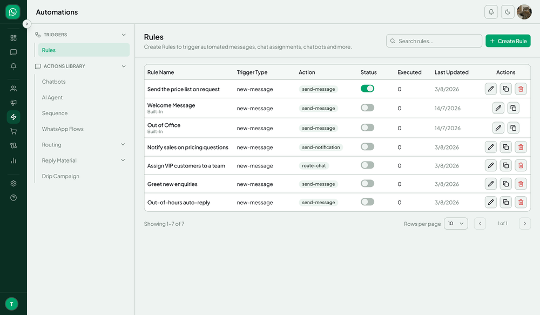Click the Last Updated column header
Viewport: 540px width, 315px height.
[x=451, y=72]
